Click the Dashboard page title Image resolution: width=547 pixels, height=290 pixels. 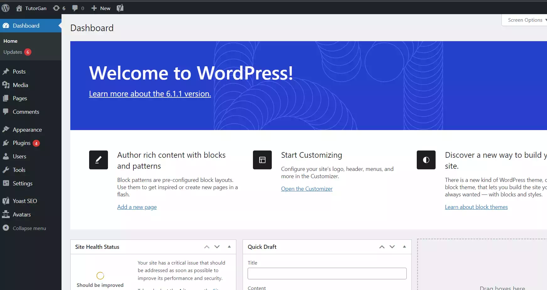coord(92,28)
